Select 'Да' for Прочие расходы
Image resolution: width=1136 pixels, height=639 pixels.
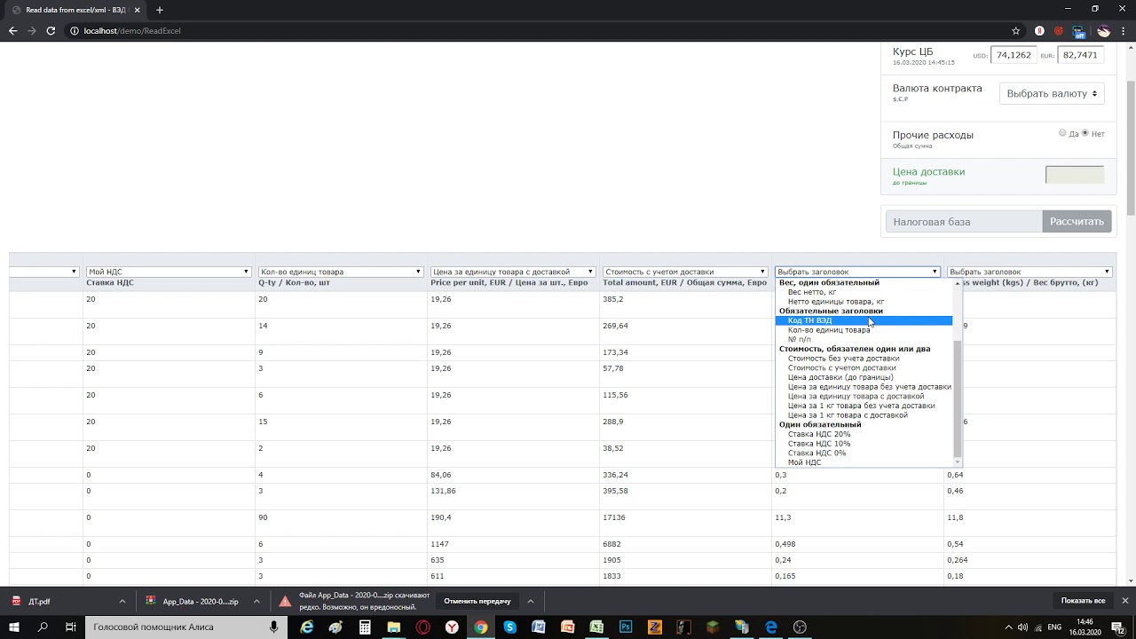pyautogui.click(x=1062, y=133)
